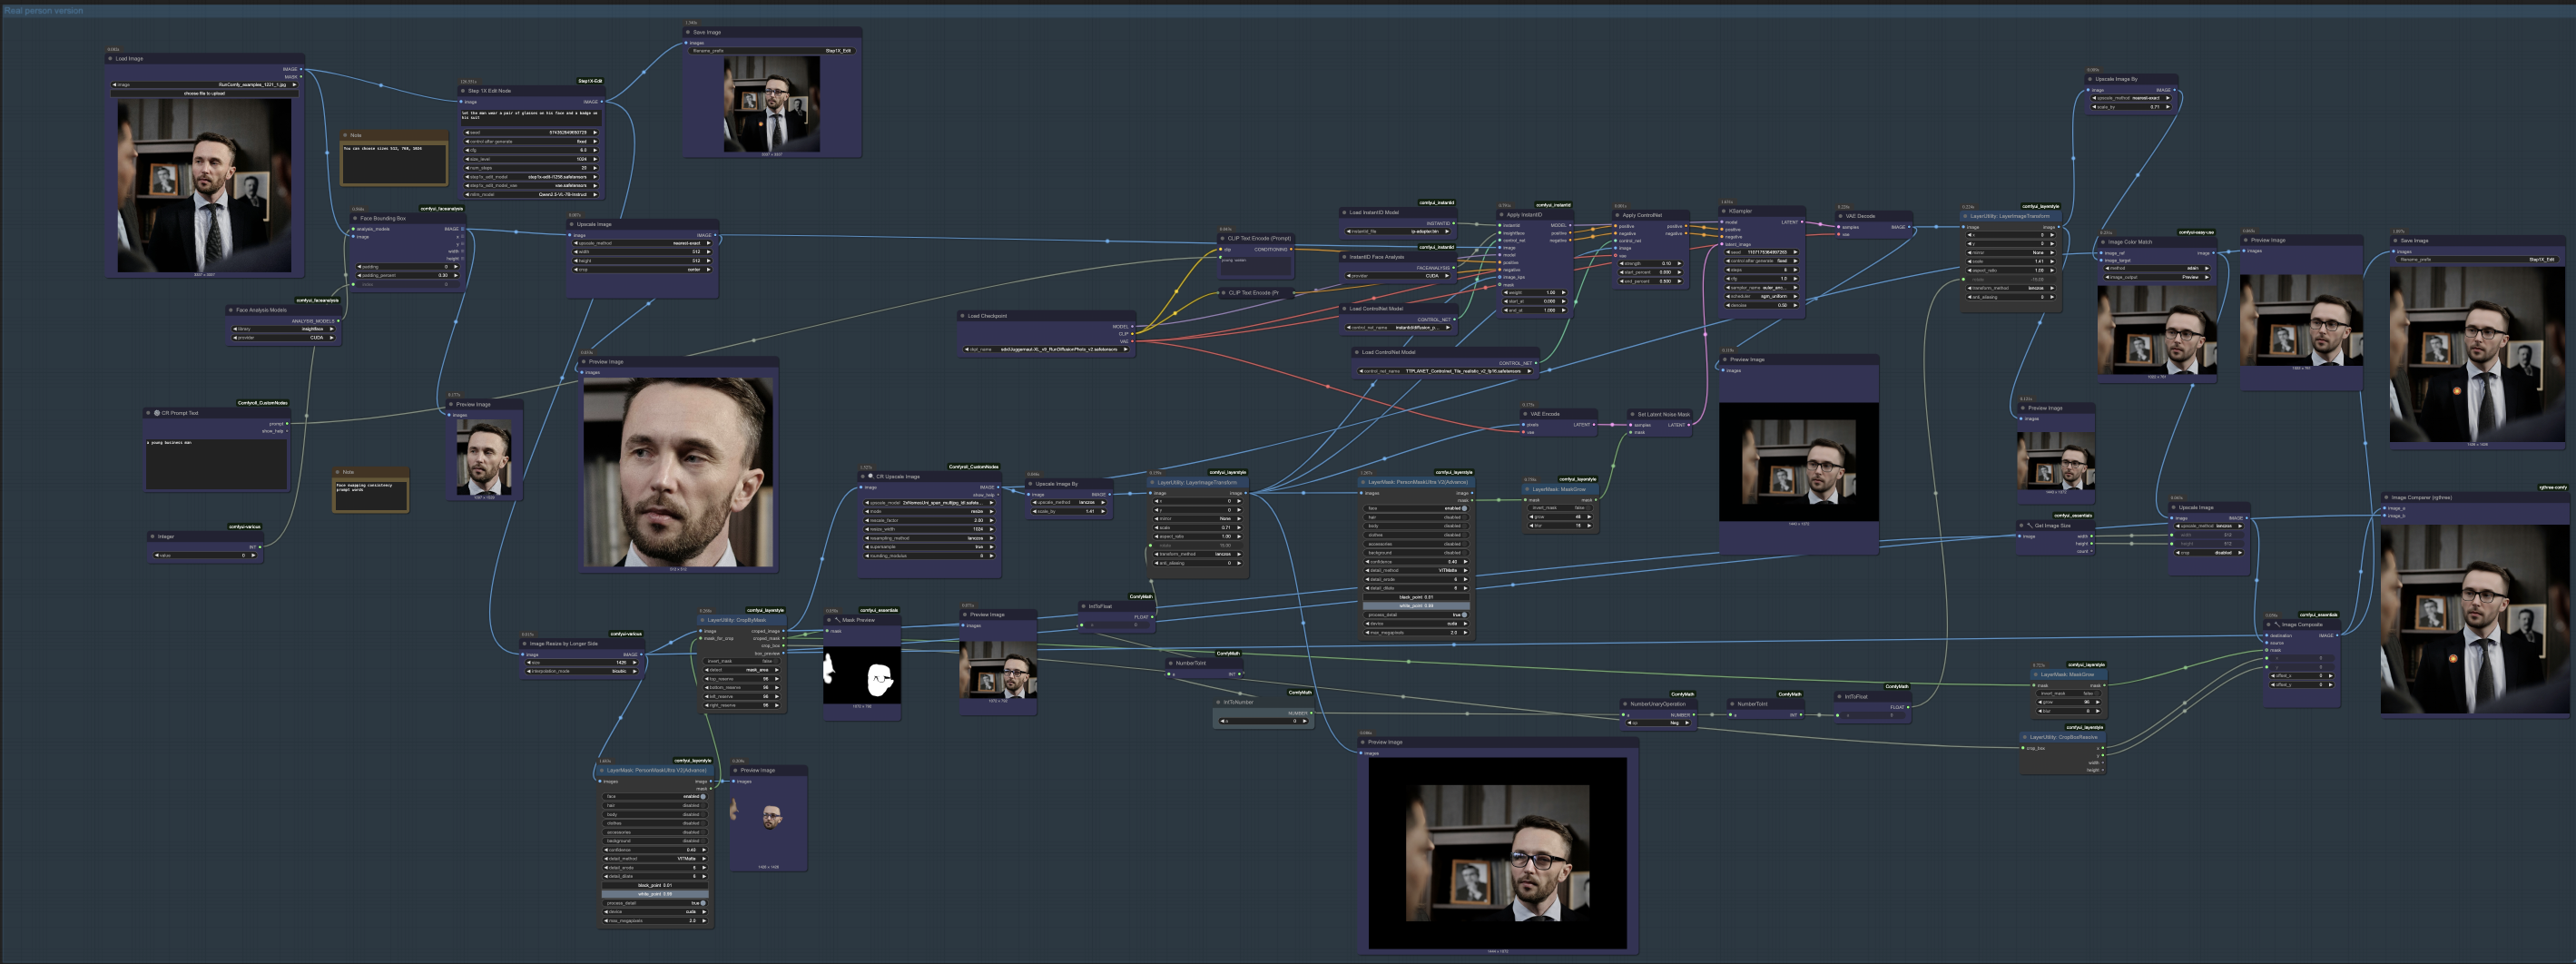This screenshot has width=2576, height=964.
Task: Click the prompt text box in Step 1X Edit Node
Action: pyautogui.click(x=531, y=116)
